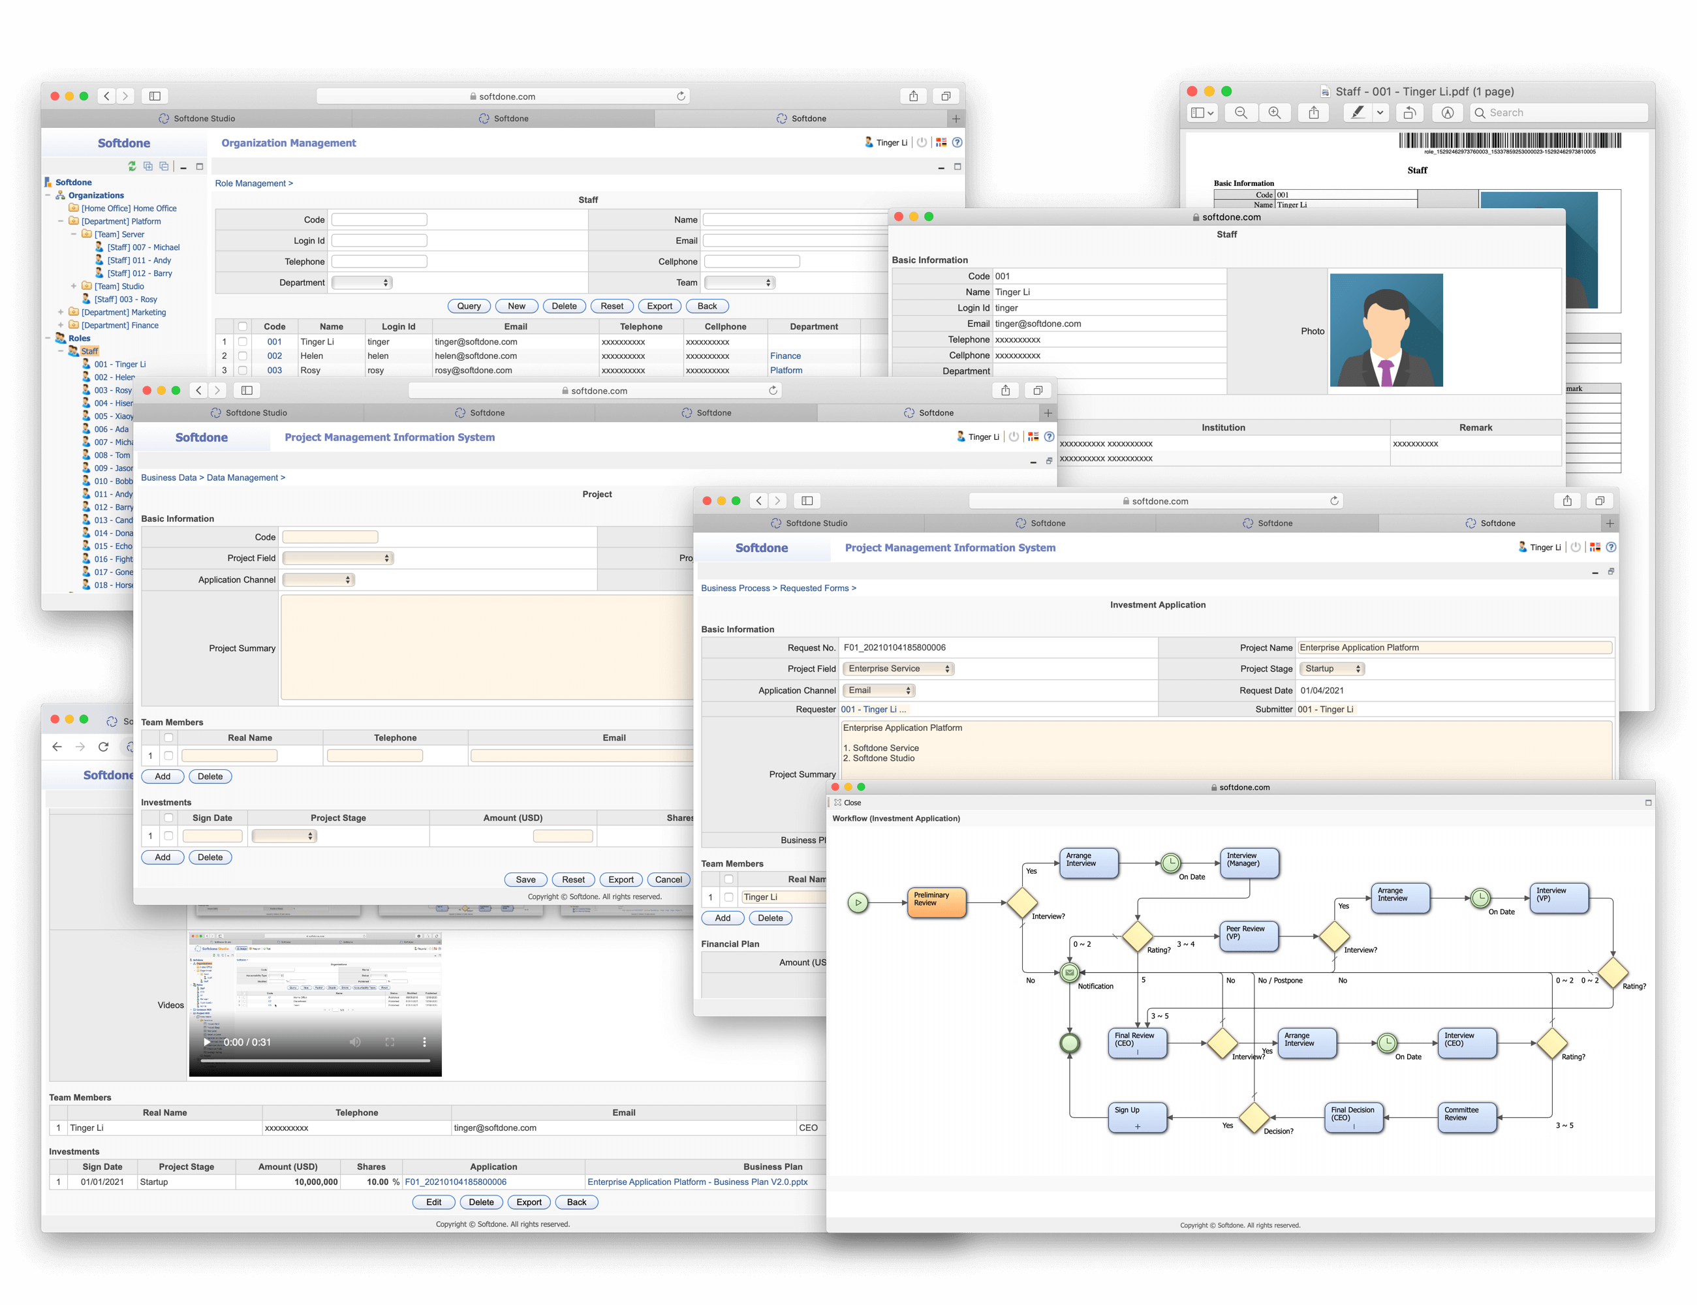Select 001 - Tinger Li under the Staff role

tap(121, 364)
